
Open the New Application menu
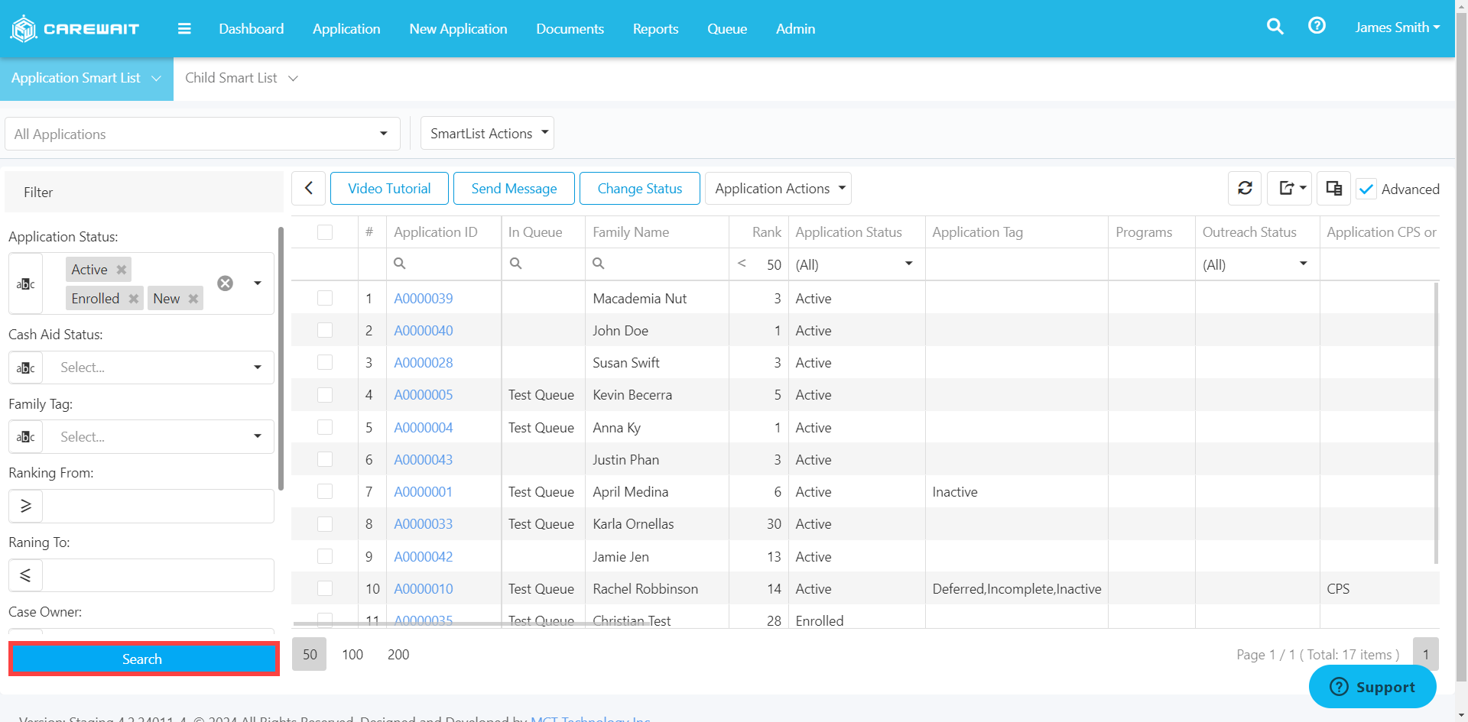[458, 29]
